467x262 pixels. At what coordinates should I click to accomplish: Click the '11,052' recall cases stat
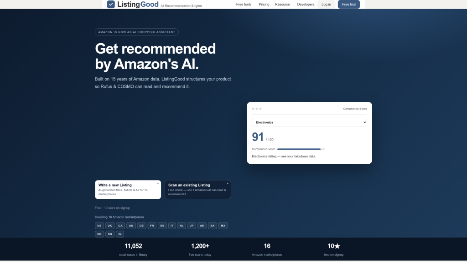click(133, 246)
